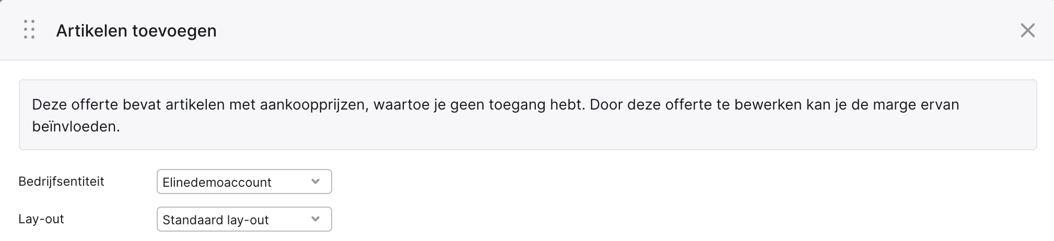Select the Standaard lay-out value text

[215, 220]
